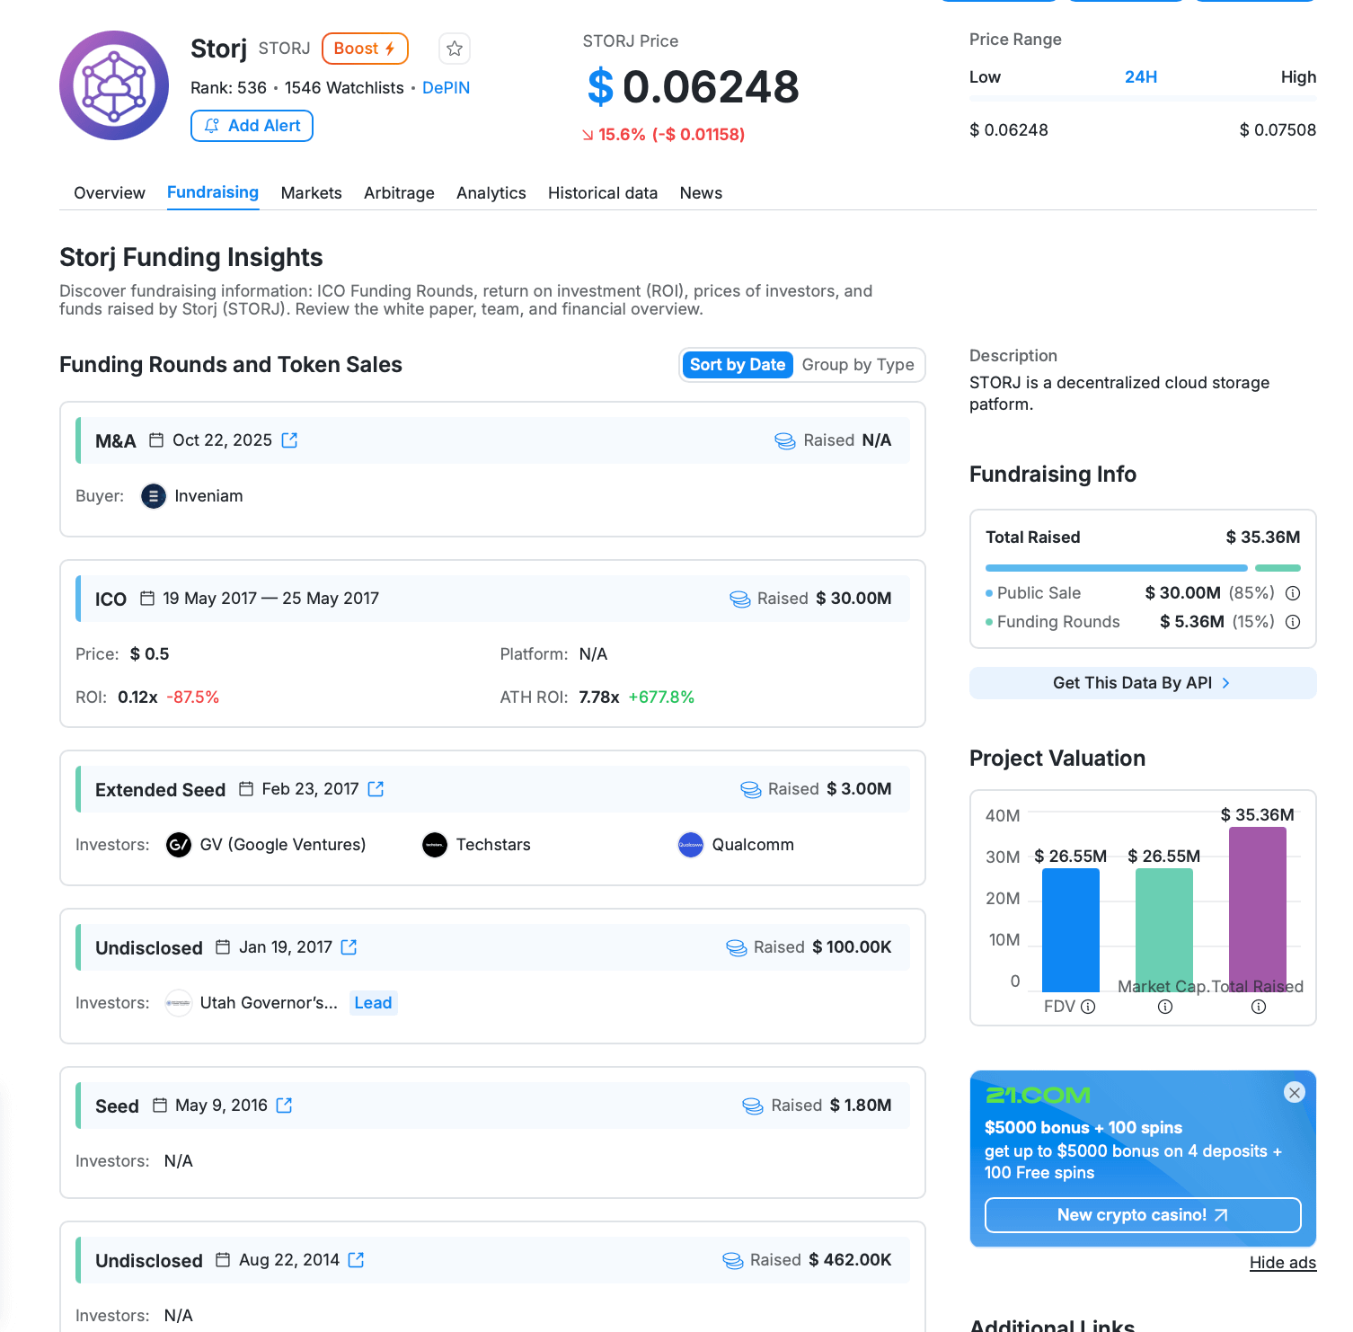This screenshot has height=1332, width=1353.
Task: Click the 21.COM ad logo
Action: [1038, 1096]
